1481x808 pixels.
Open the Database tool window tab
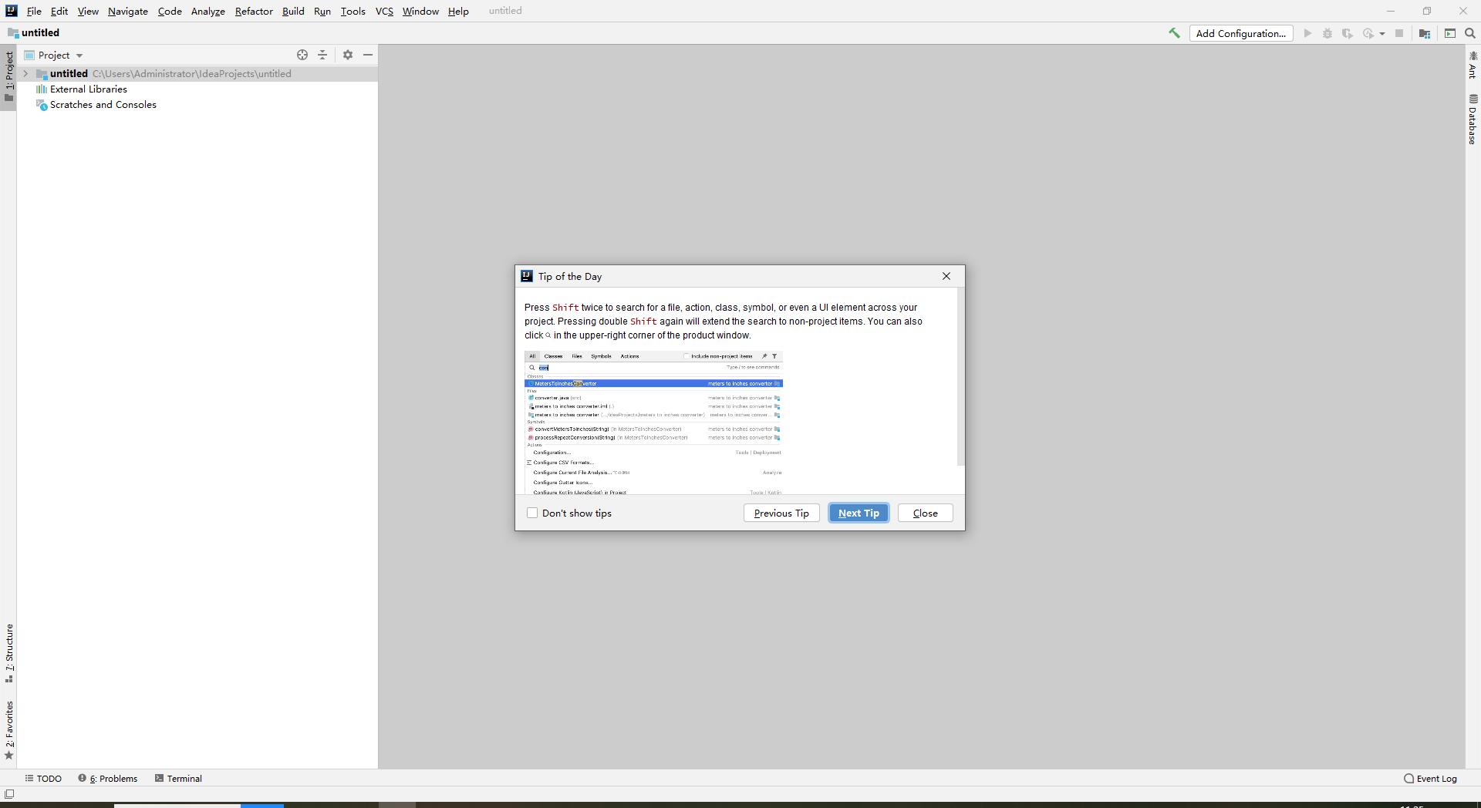pos(1473,120)
